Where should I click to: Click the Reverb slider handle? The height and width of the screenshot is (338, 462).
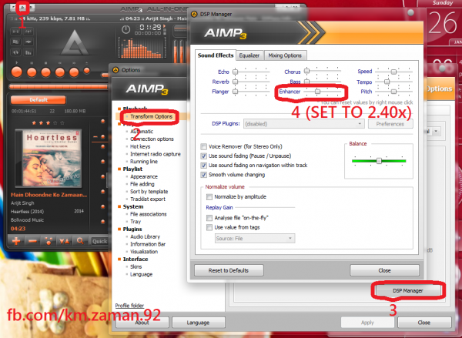coord(235,82)
